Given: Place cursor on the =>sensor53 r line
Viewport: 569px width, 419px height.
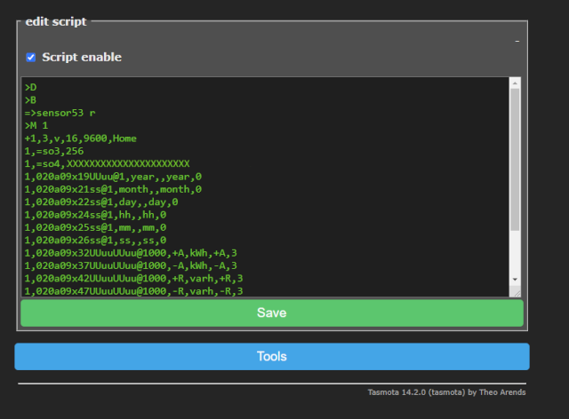Looking at the screenshot, I should click(x=60, y=113).
